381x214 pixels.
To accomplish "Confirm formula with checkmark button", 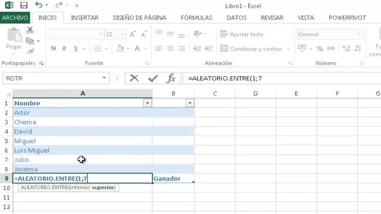I will click(x=153, y=78).
